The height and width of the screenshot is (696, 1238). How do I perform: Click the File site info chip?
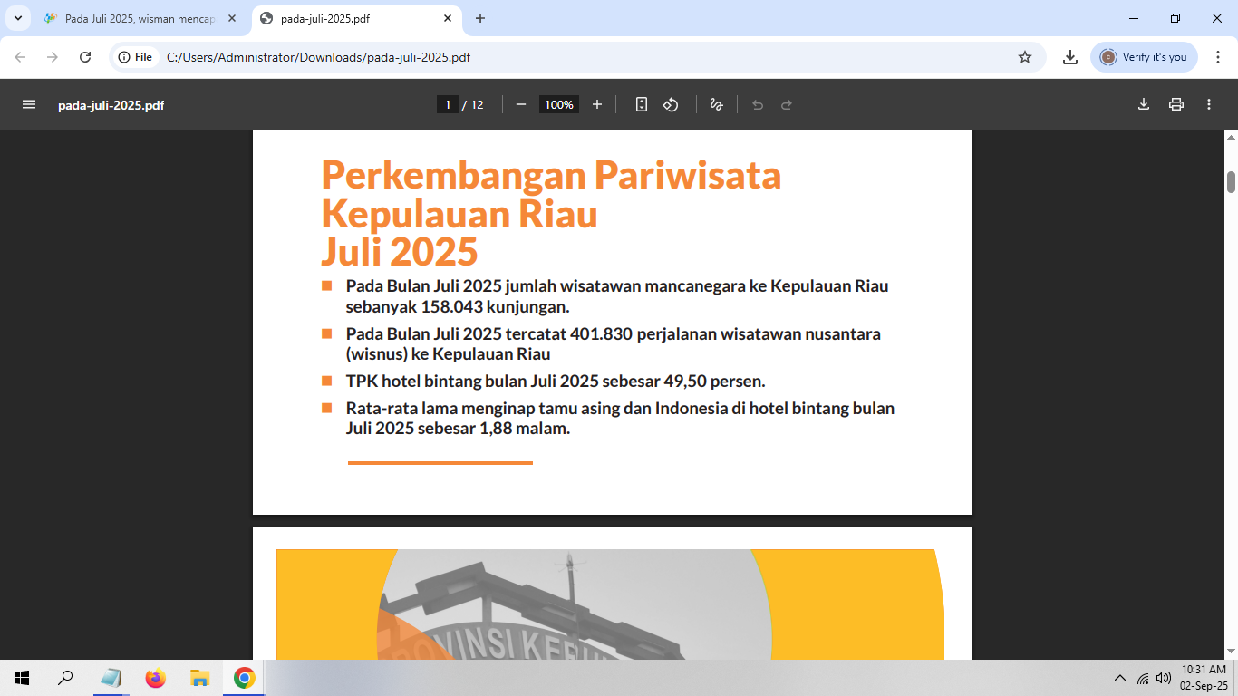135,57
